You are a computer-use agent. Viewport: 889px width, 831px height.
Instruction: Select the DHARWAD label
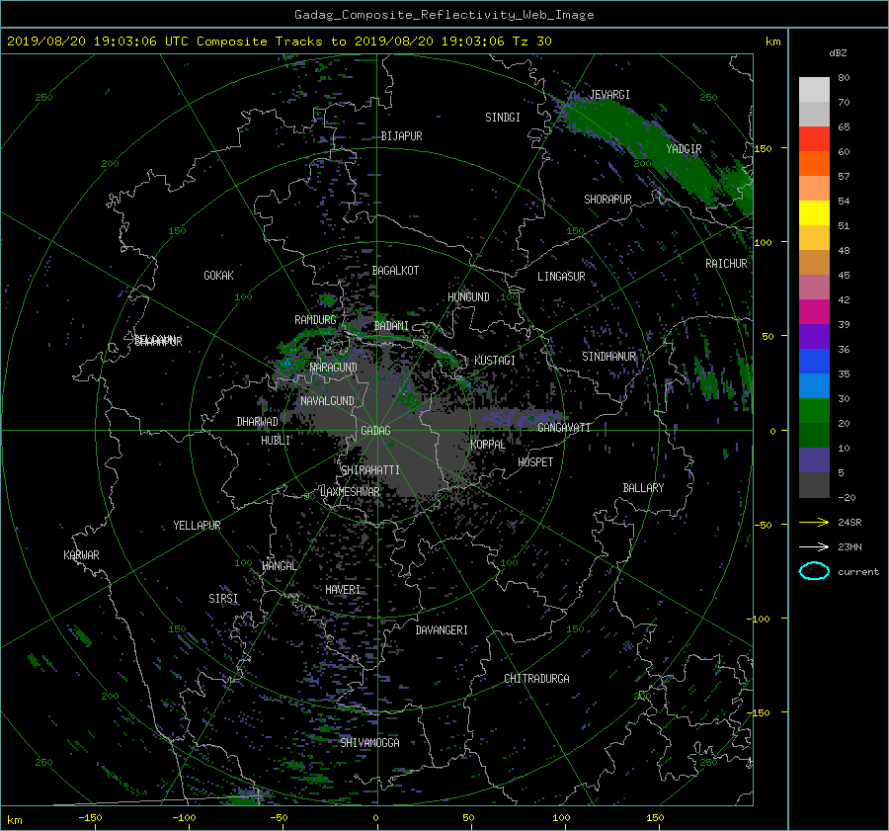[257, 422]
